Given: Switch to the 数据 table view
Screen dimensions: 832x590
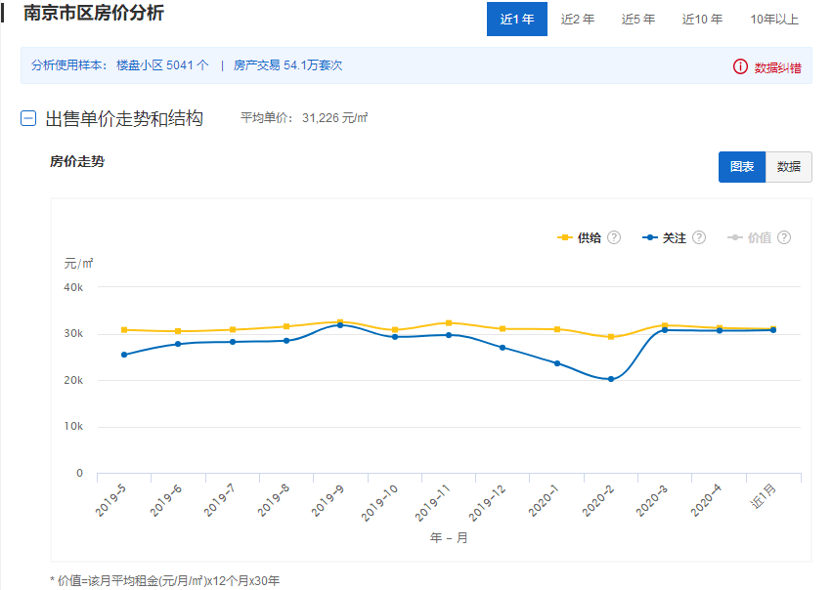Looking at the screenshot, I should click(789, 167).
